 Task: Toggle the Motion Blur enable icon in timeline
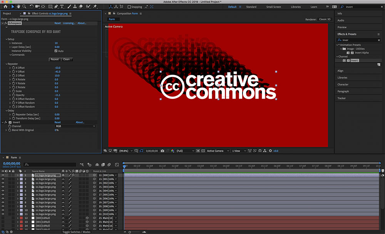pyautogui.click(x=109, y=164)
